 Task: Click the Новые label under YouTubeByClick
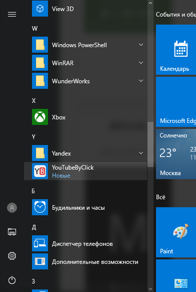point(61,176)
